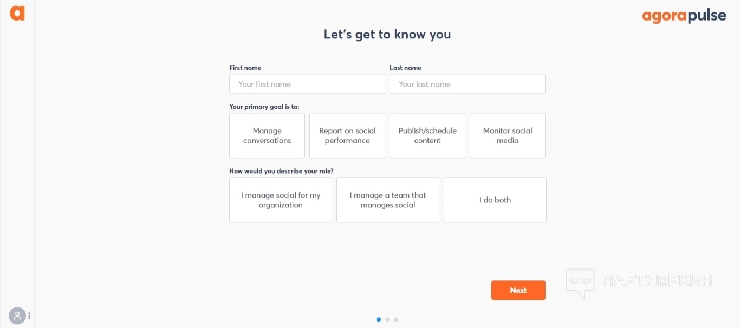Click the orange Agorapulse 'a' sidebar logo
740x328 pixels.
point(17,14)
